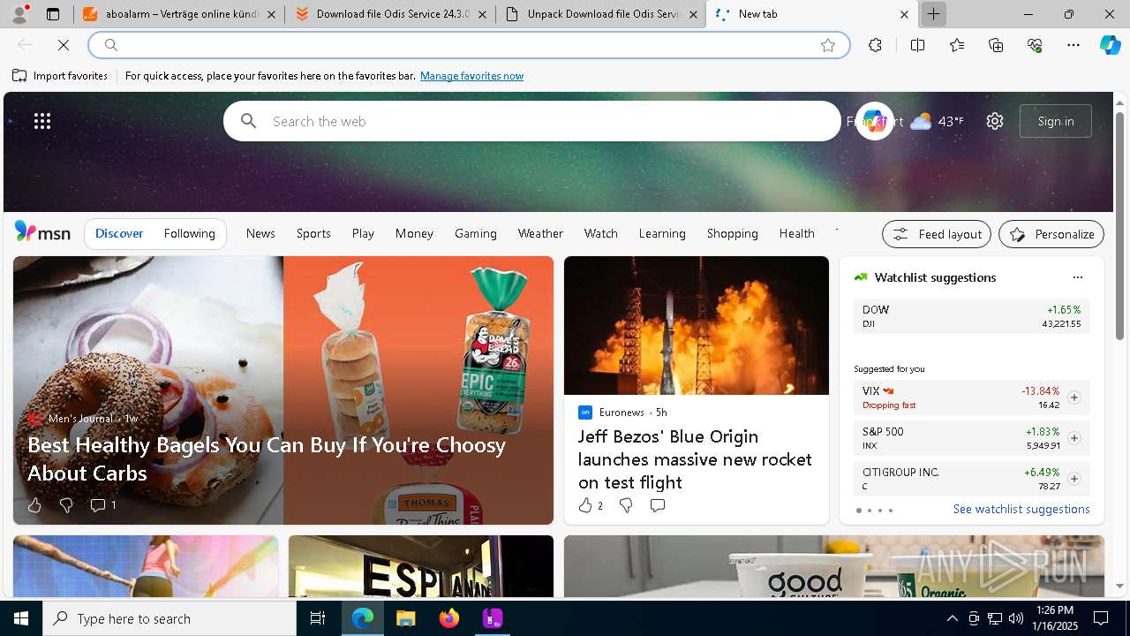Open the Extensions icon

click(x=875, y=45)
